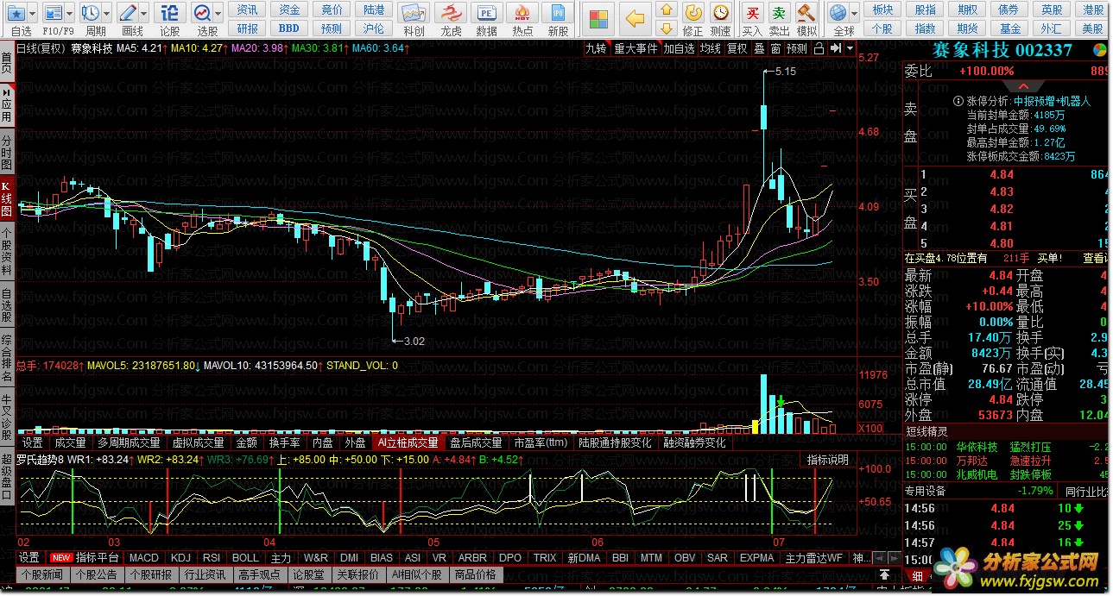Screen dimensions: 1113x596
Task: Expand the 自选 dropdown arrow
Action: click(34, 14)
